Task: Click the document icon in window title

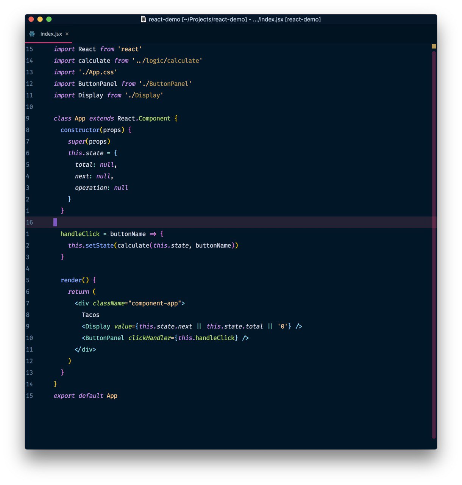Action: tap(144, 19)
